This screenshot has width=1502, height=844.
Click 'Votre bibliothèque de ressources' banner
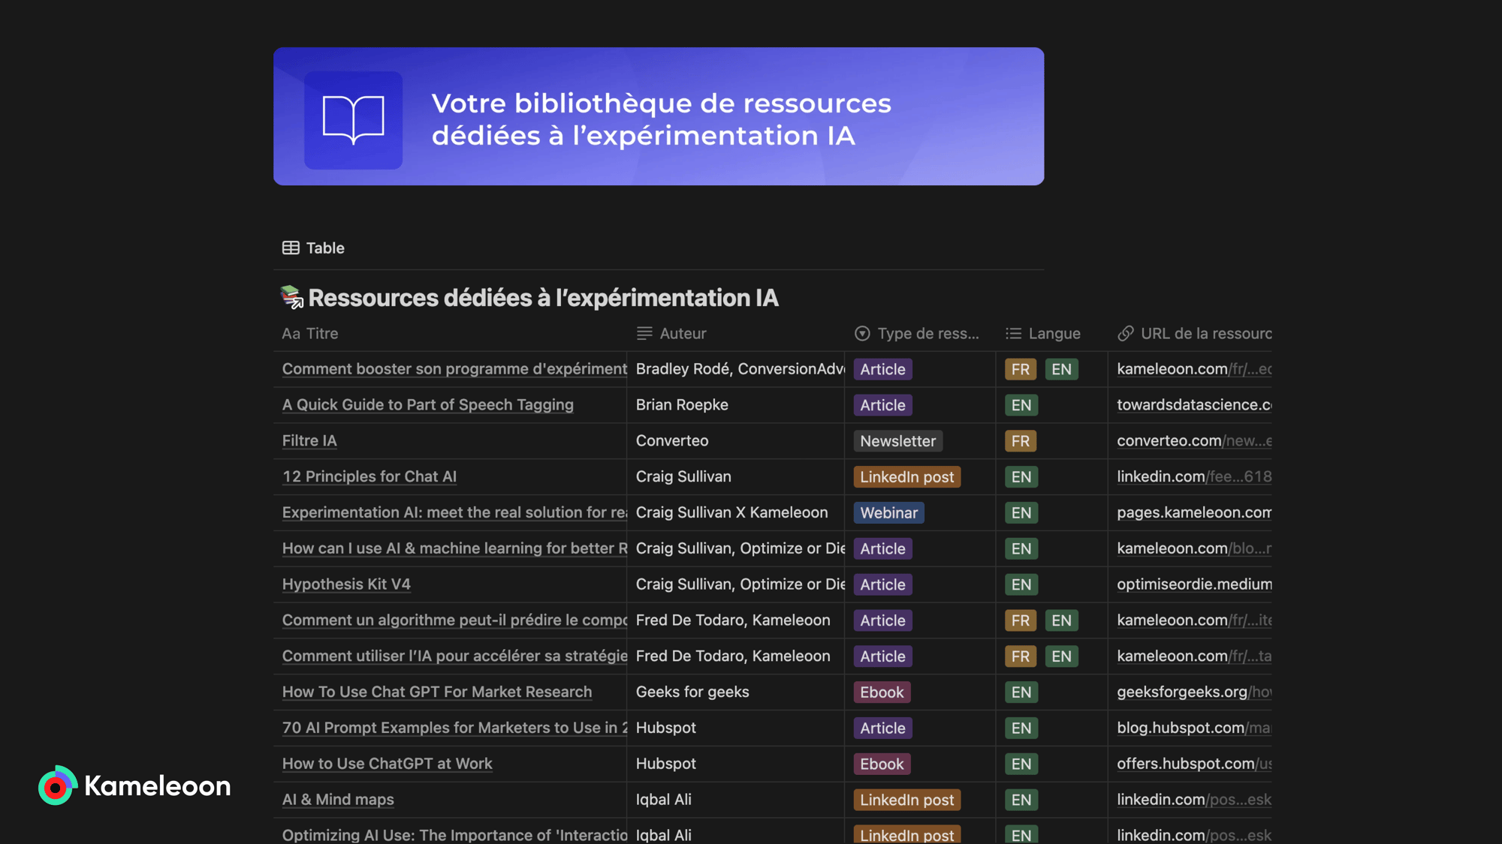(659, 116)
